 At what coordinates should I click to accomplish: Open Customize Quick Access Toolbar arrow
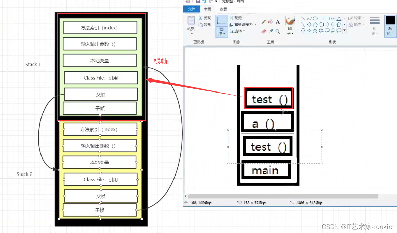(216, 1)
